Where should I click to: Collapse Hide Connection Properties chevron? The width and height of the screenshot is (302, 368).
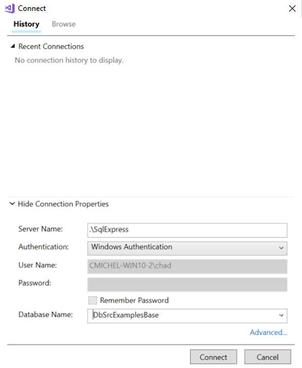tap(12, 203)
